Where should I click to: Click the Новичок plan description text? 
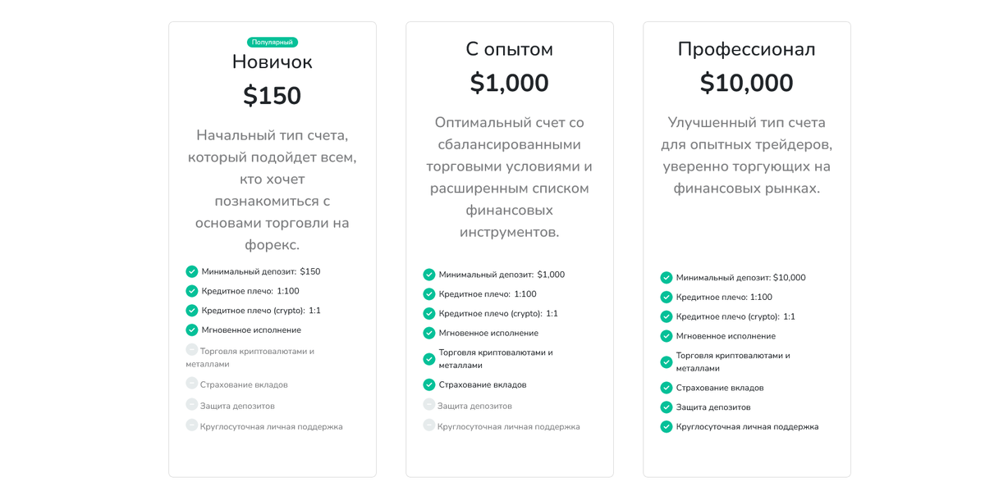[x=273, y=178]
